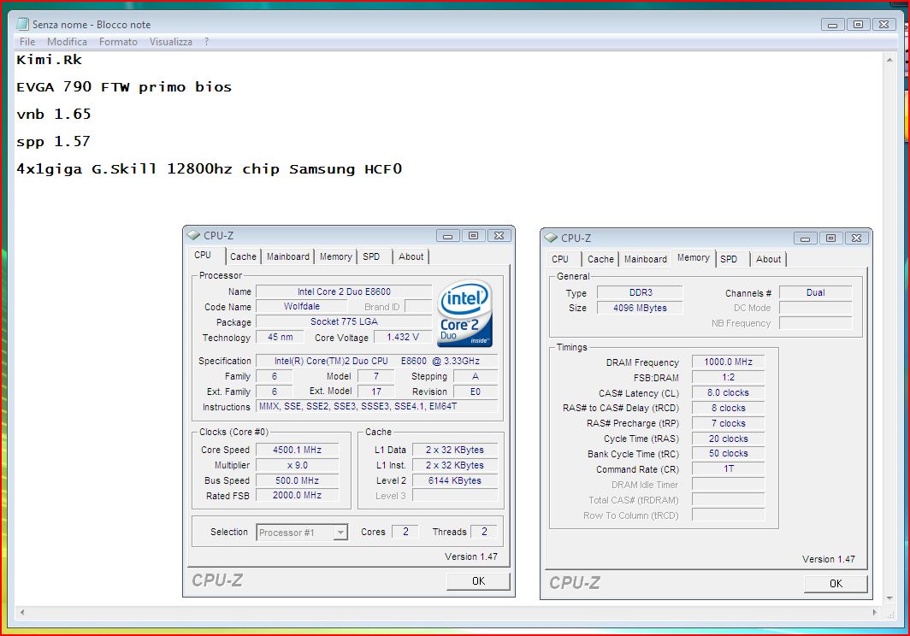Click the 'spp 1.57' text line
This screenshot has height=636, width=910.
point(53,142)
